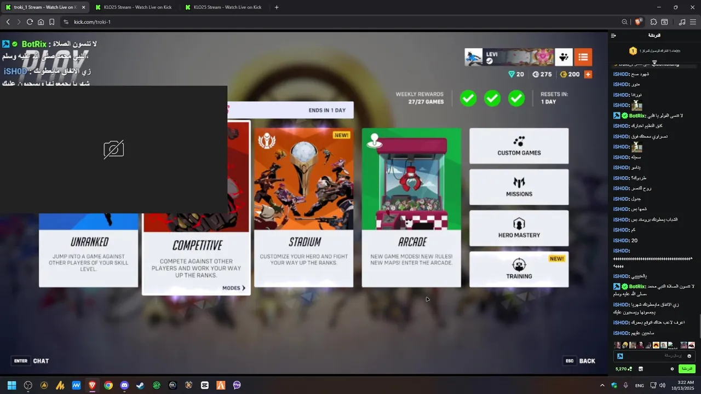Go back in browser history
Image resolution: width=701 pixels, height=394 pixels.
(x=8, y=22)
